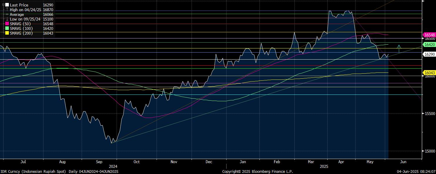The height and width of the screenshot is (174, 436).
Task: Click the green 16420 price axis tag
Action: coord(429,45)
